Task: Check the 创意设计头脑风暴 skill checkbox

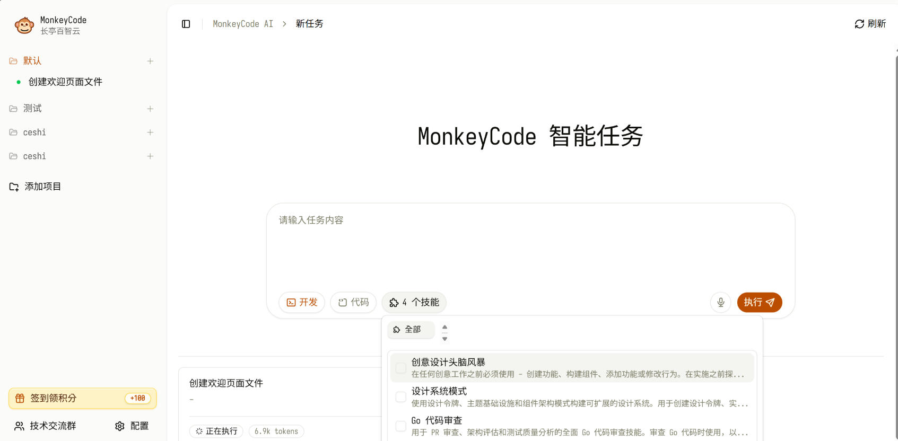Action: 401,368
